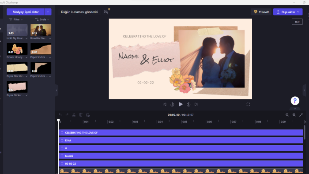
Task: Select the 02-02-22 text clip track
Action: [181, 163]
